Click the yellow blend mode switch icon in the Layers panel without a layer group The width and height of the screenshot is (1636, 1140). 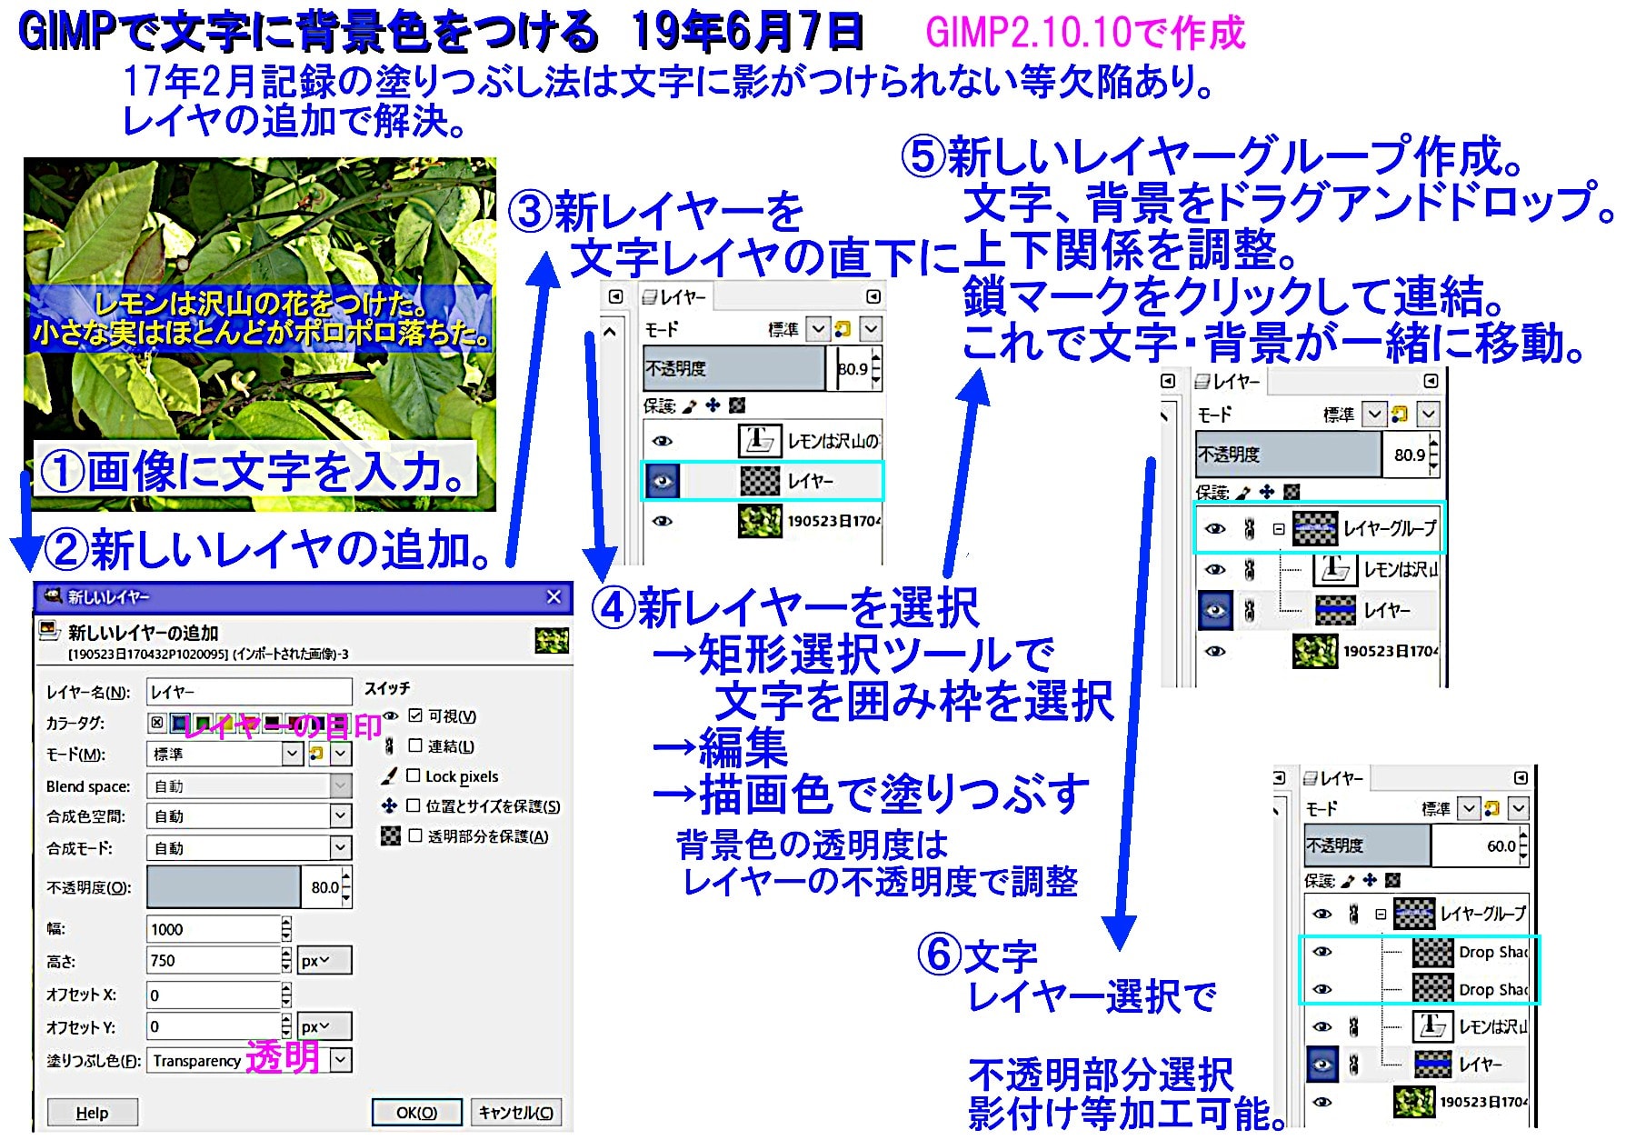tap(843, 329)
